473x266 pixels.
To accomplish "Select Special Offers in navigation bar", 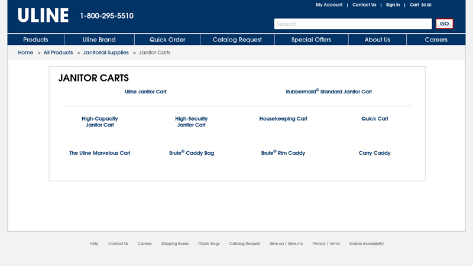I will [311, 40].
